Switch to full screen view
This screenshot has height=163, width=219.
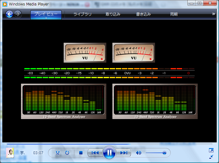pos(211,150)
